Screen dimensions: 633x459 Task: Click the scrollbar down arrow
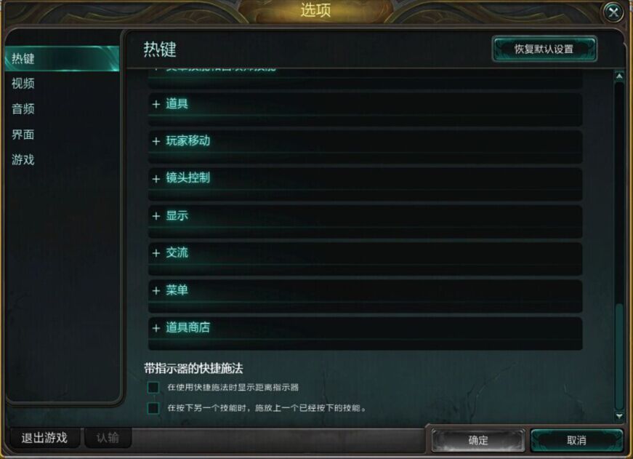pos(619,416)
